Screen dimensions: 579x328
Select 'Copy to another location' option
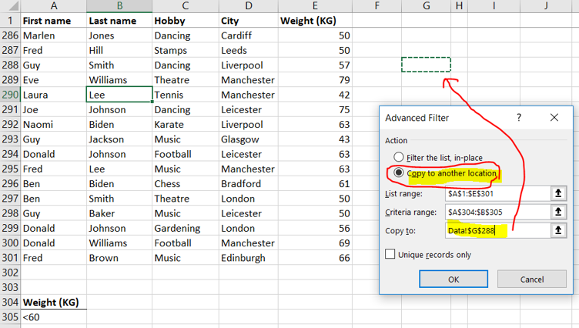pos(399,172)
